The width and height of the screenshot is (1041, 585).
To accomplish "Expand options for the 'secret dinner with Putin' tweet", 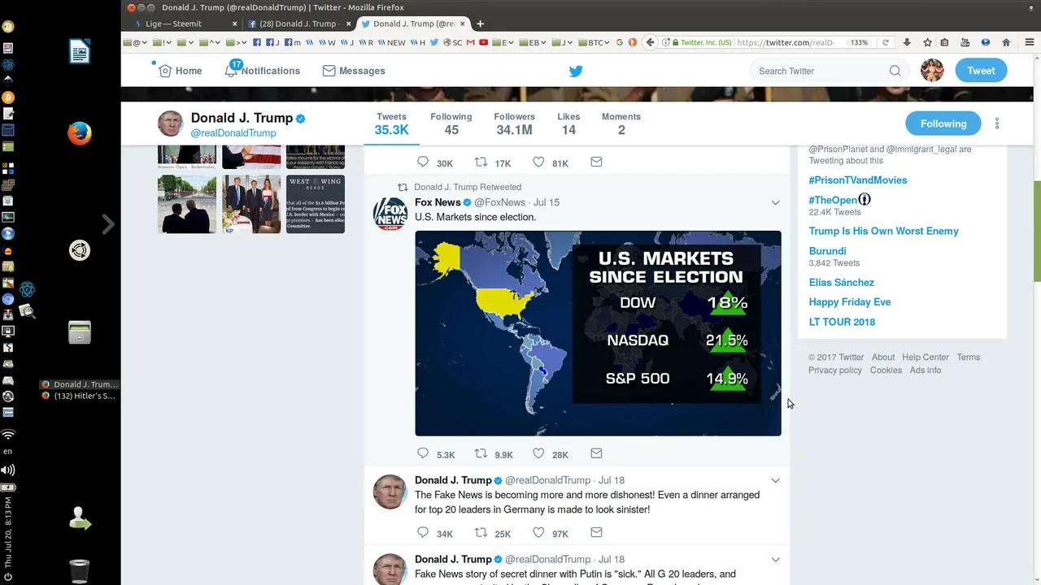I will pyautogui.click(x=775, y=560).
